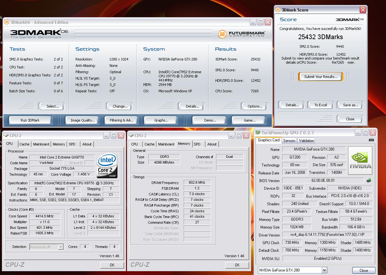Open CPU tab in CPU-Z Memory window

(135, 144)
